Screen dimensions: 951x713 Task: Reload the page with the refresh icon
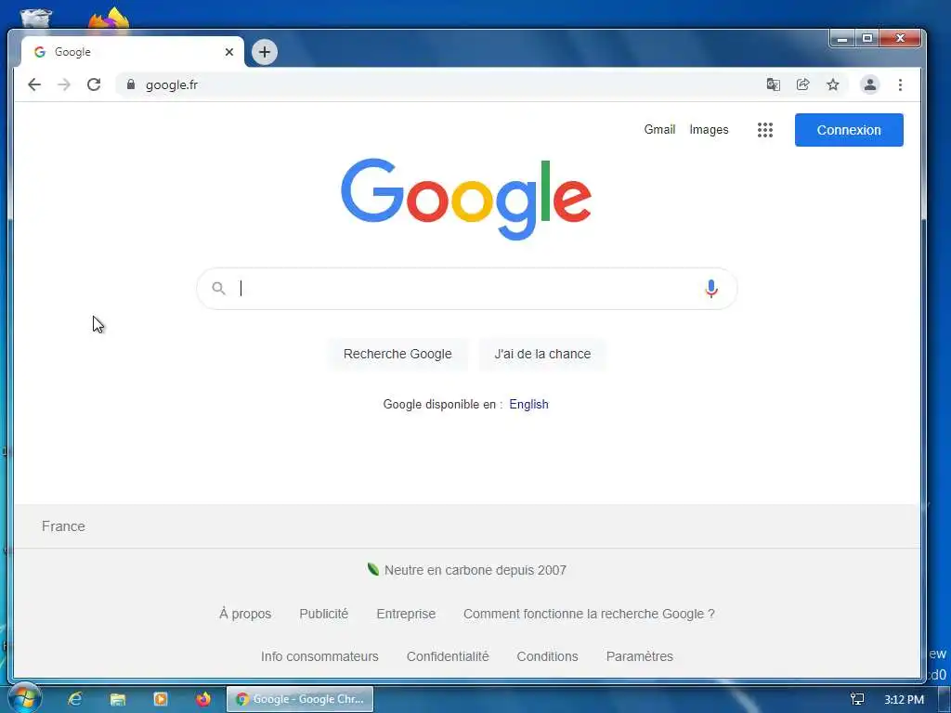pos(94,84)
